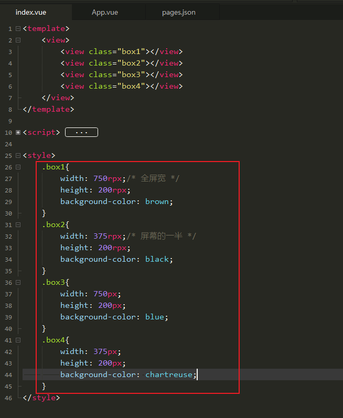This screenshot has width=343, height=418.
Task: Collapse the style block on line 25
Action: [x=18, y=155]
